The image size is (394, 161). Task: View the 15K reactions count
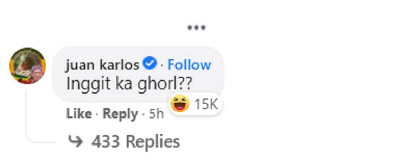pos(206,104)
